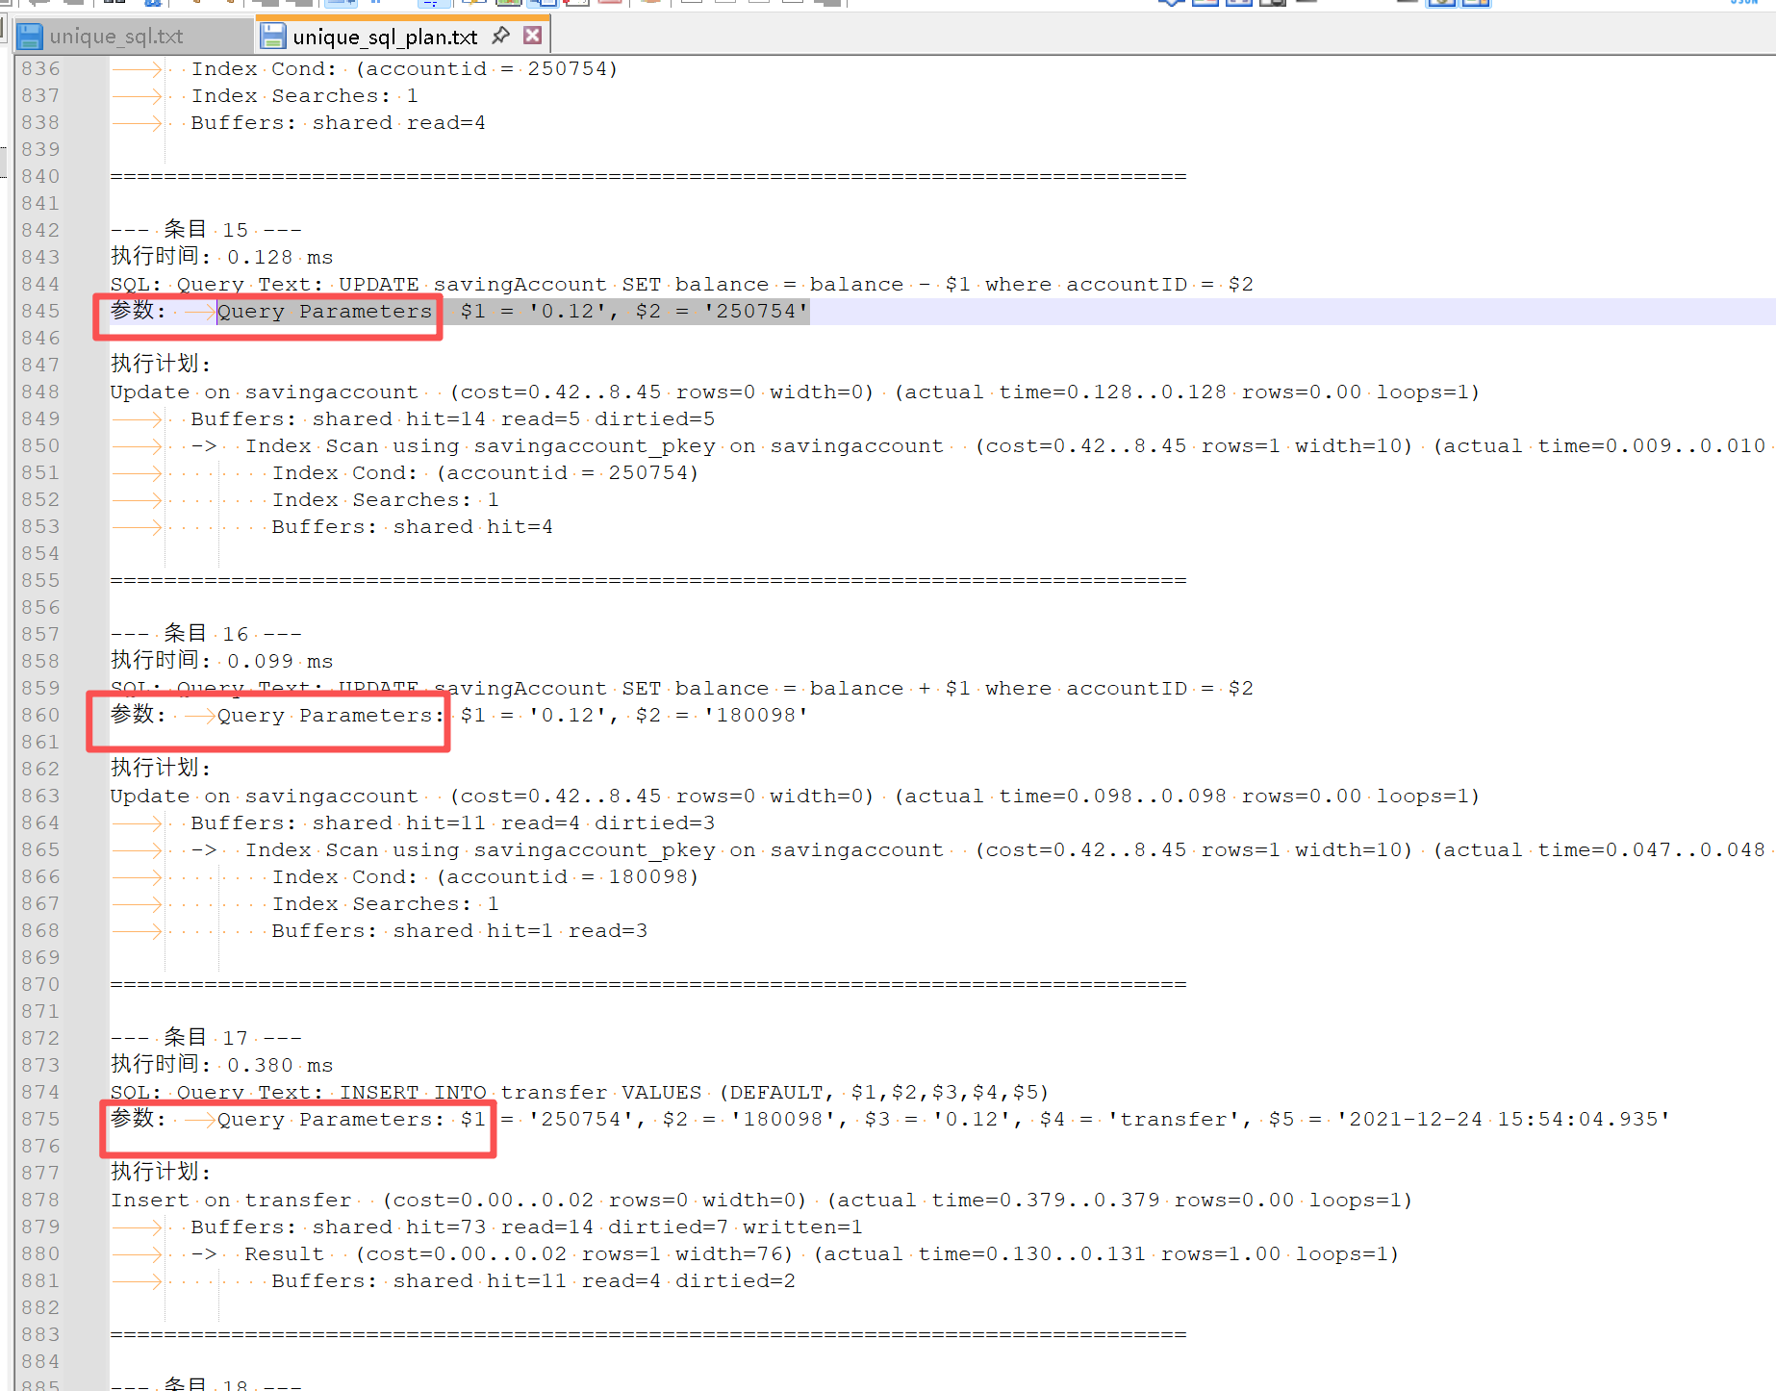Place cursor on the 条目 15 heading
The image size is (1776, 1391).
[x=206, y=230]
